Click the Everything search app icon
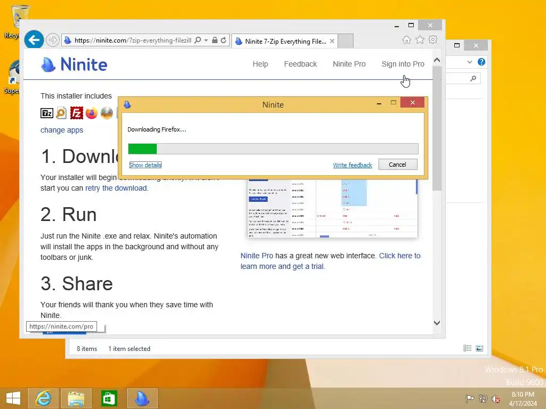This screenshot has width=546, height=409. [61, 113]
